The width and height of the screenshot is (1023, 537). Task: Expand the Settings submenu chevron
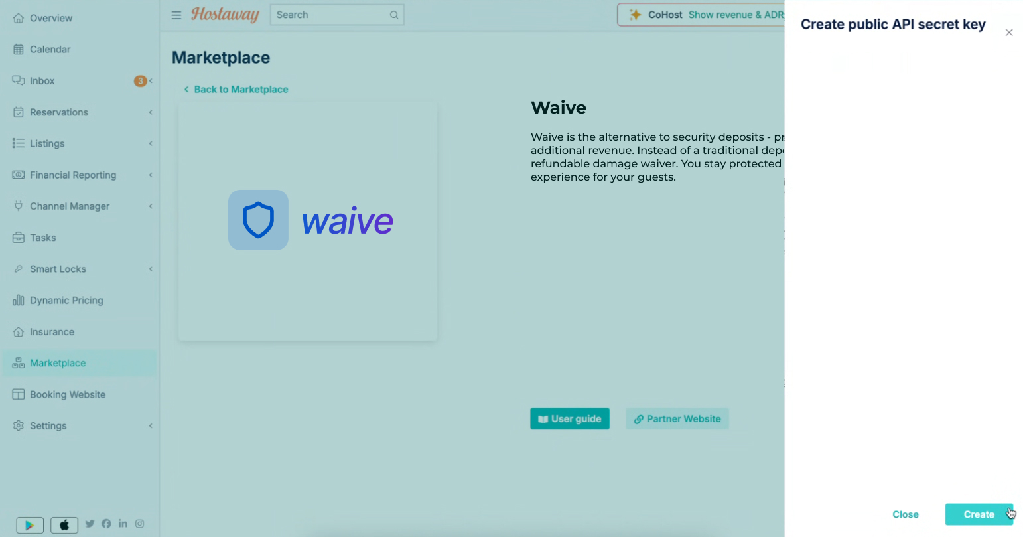pos(151,425)
